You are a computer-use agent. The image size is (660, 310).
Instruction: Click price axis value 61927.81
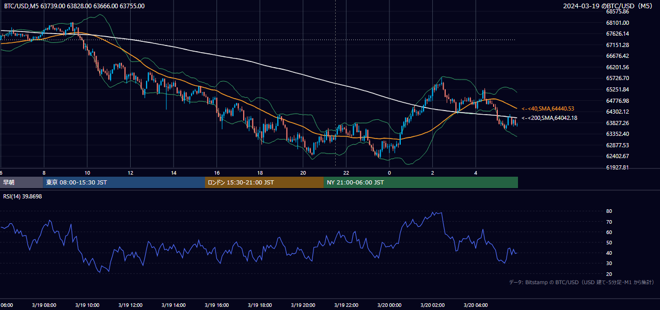[x=617, y=167]
